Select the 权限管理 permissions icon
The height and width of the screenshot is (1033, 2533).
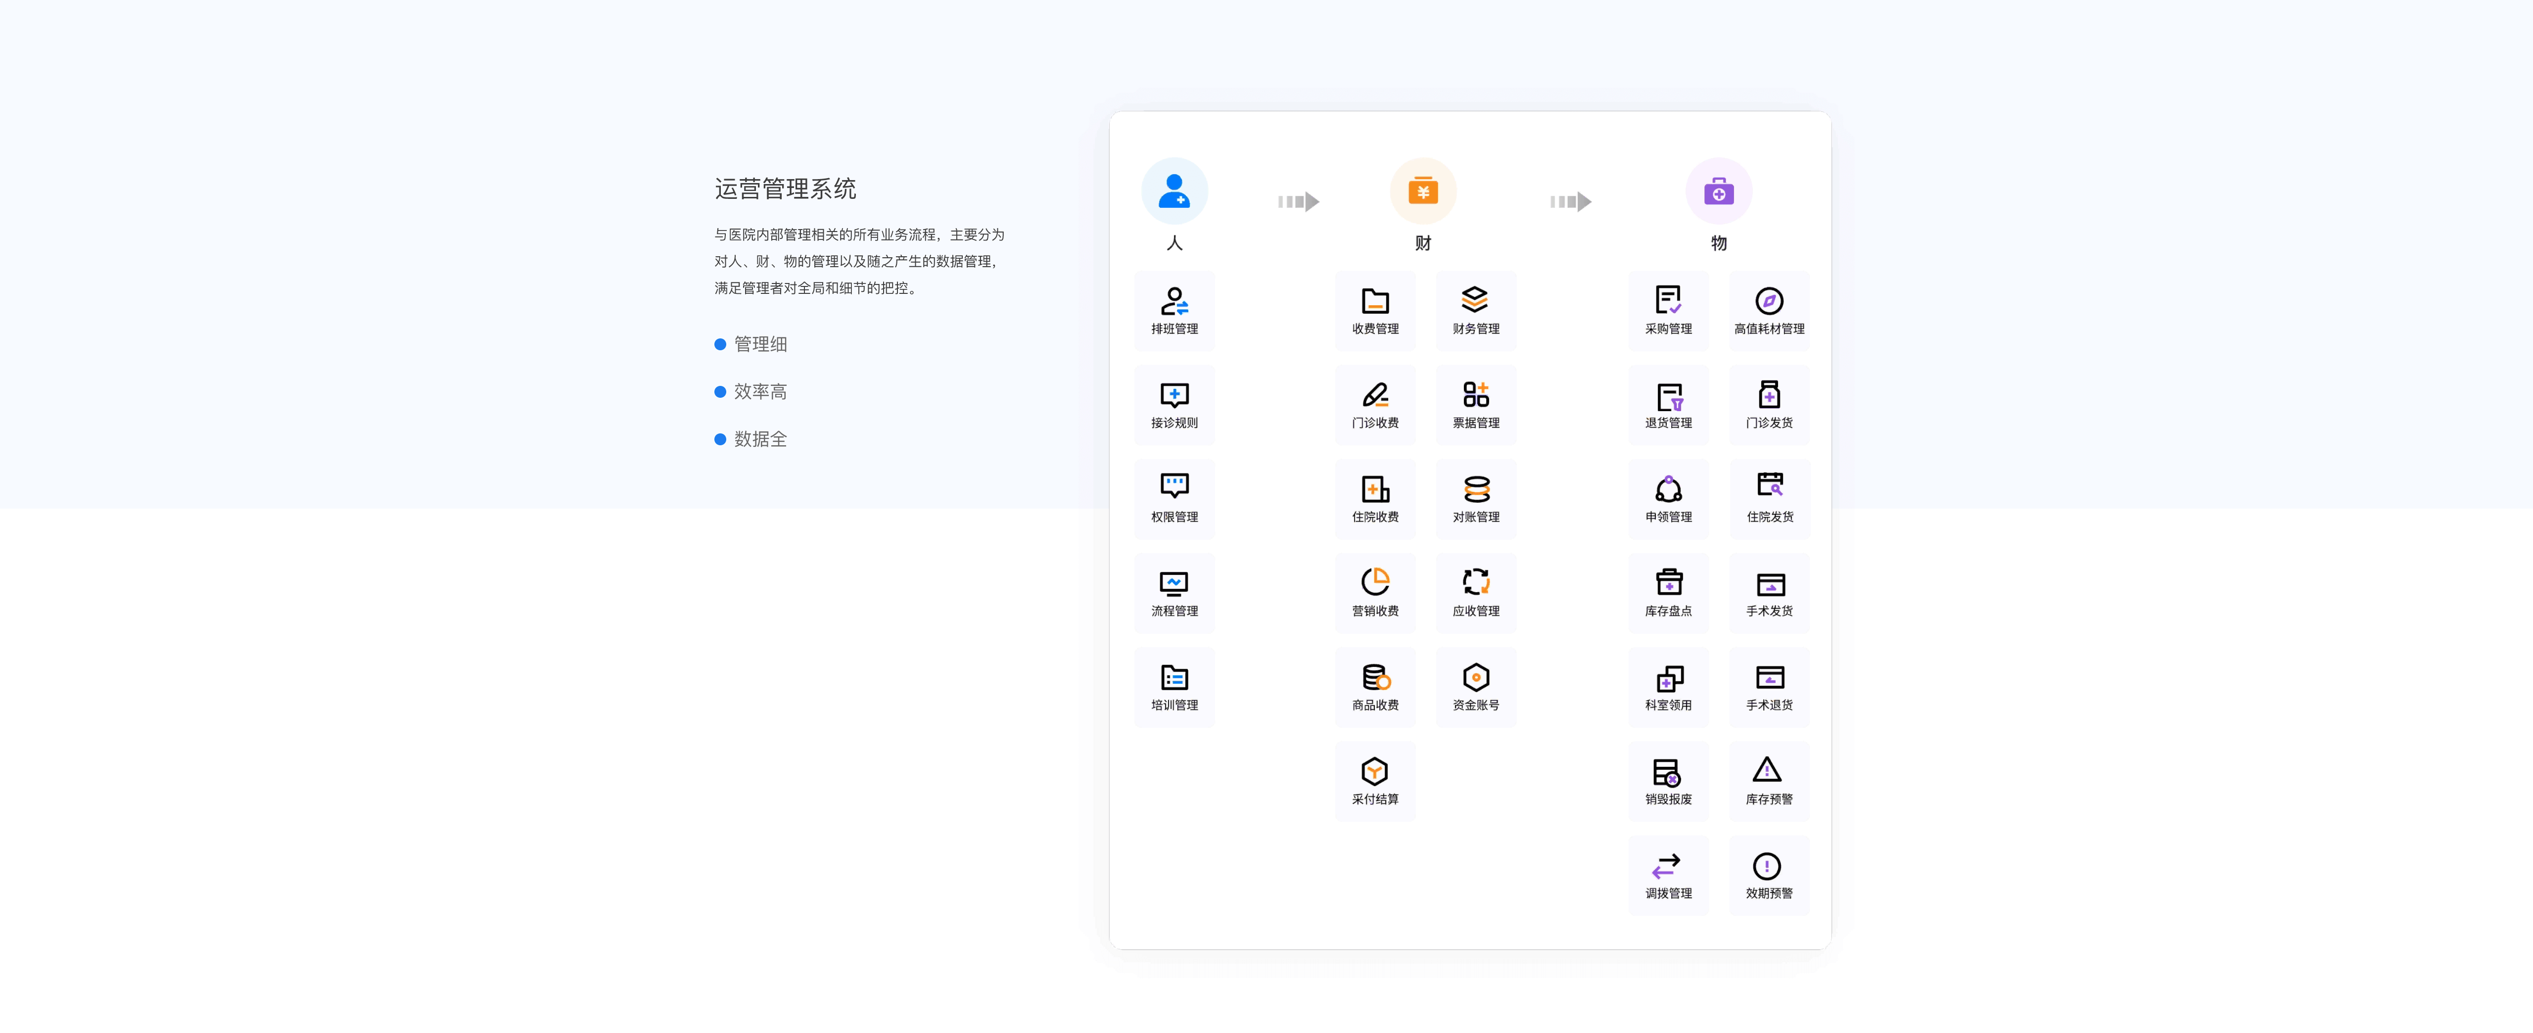click(1174, 486)
